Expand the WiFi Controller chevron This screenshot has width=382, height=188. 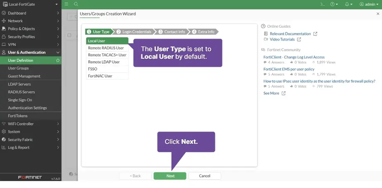point(58,124)
